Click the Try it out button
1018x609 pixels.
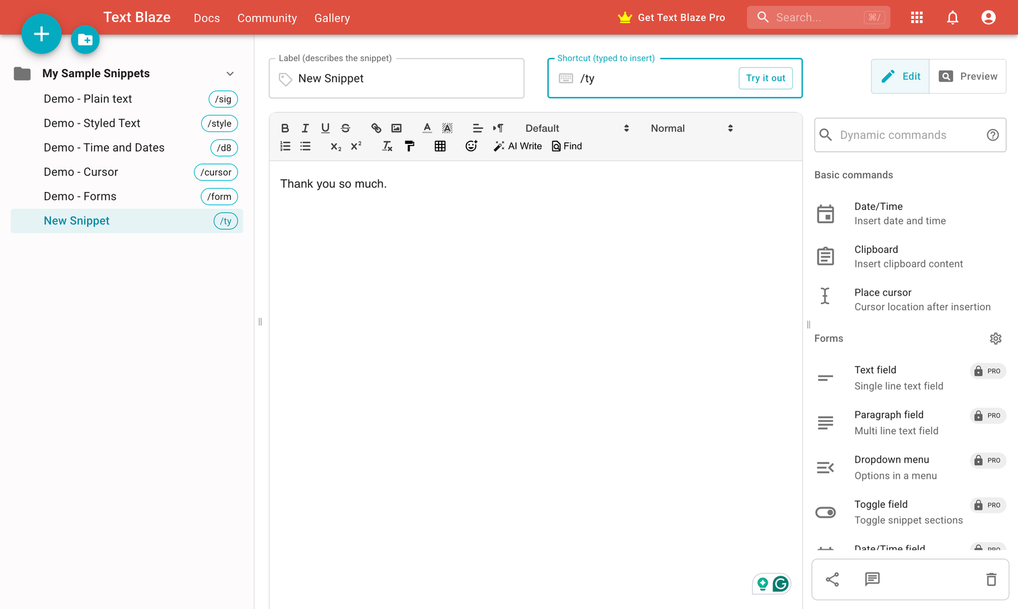pos(766,78)
